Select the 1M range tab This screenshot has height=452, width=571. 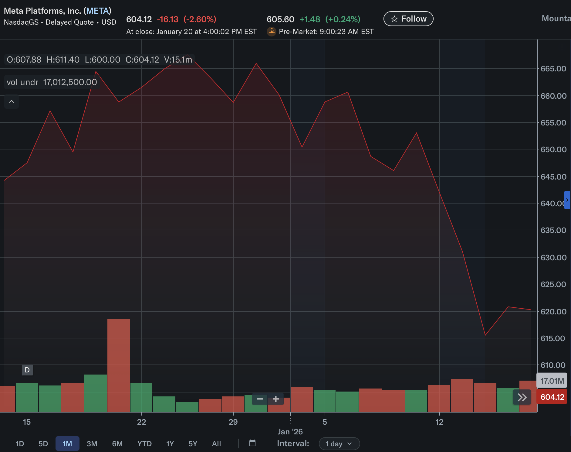67,443
